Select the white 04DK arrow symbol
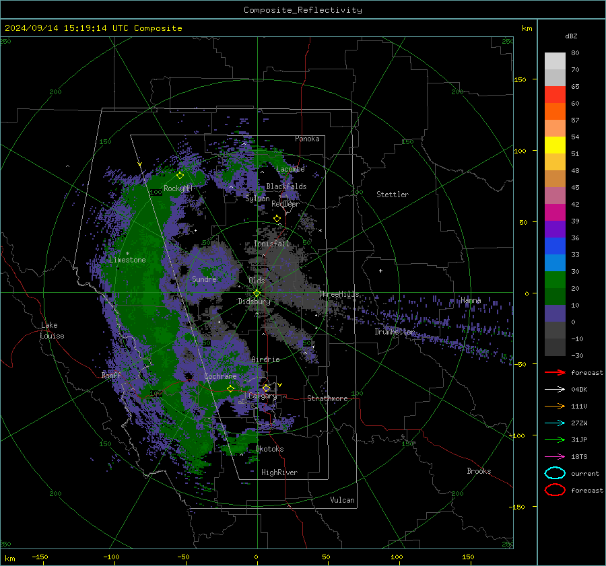Screen dimensions: 606x566 click(x=555, y=390)
